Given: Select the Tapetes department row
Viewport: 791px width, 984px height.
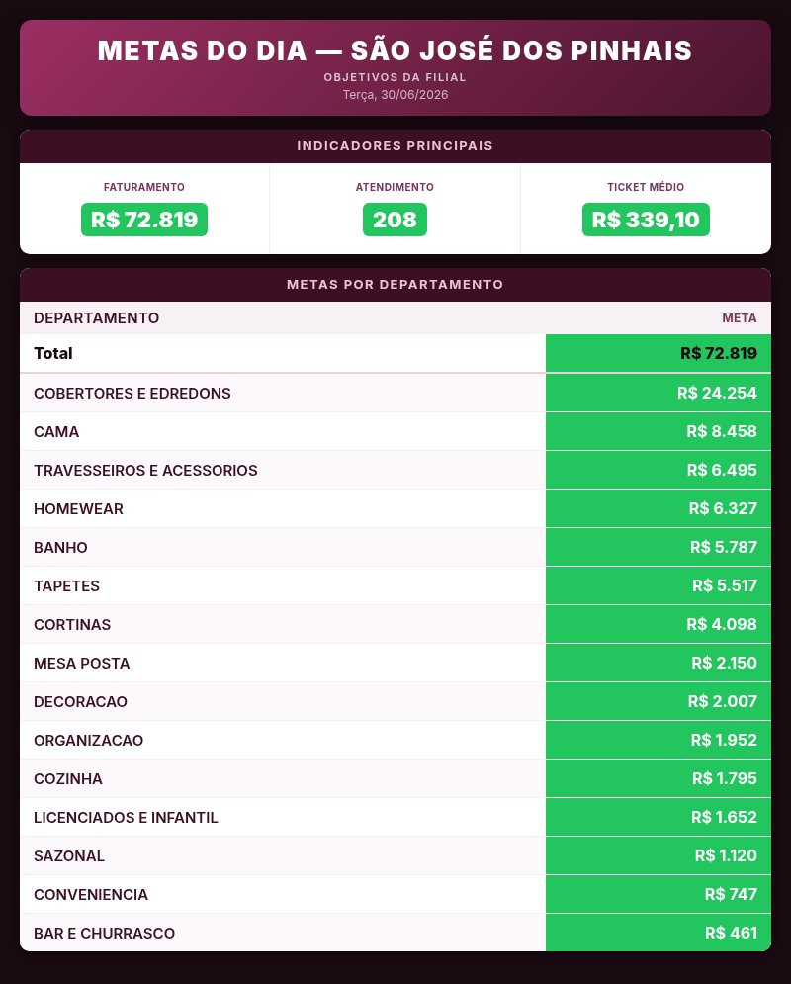Looking at the screenshot, I should click(395, 586).
